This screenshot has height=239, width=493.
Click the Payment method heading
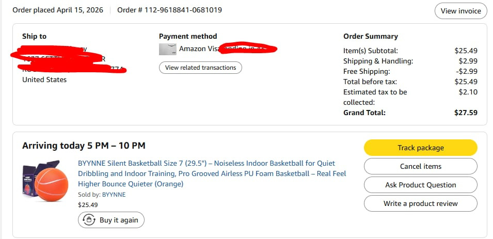(188, 36)
